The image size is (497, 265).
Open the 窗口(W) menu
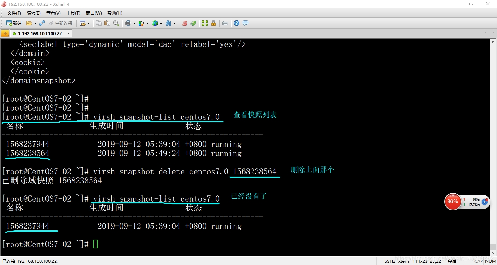(94, 13)
